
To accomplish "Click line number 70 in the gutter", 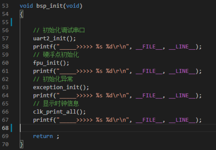I will pyautogui.click(x=5, y=144).
